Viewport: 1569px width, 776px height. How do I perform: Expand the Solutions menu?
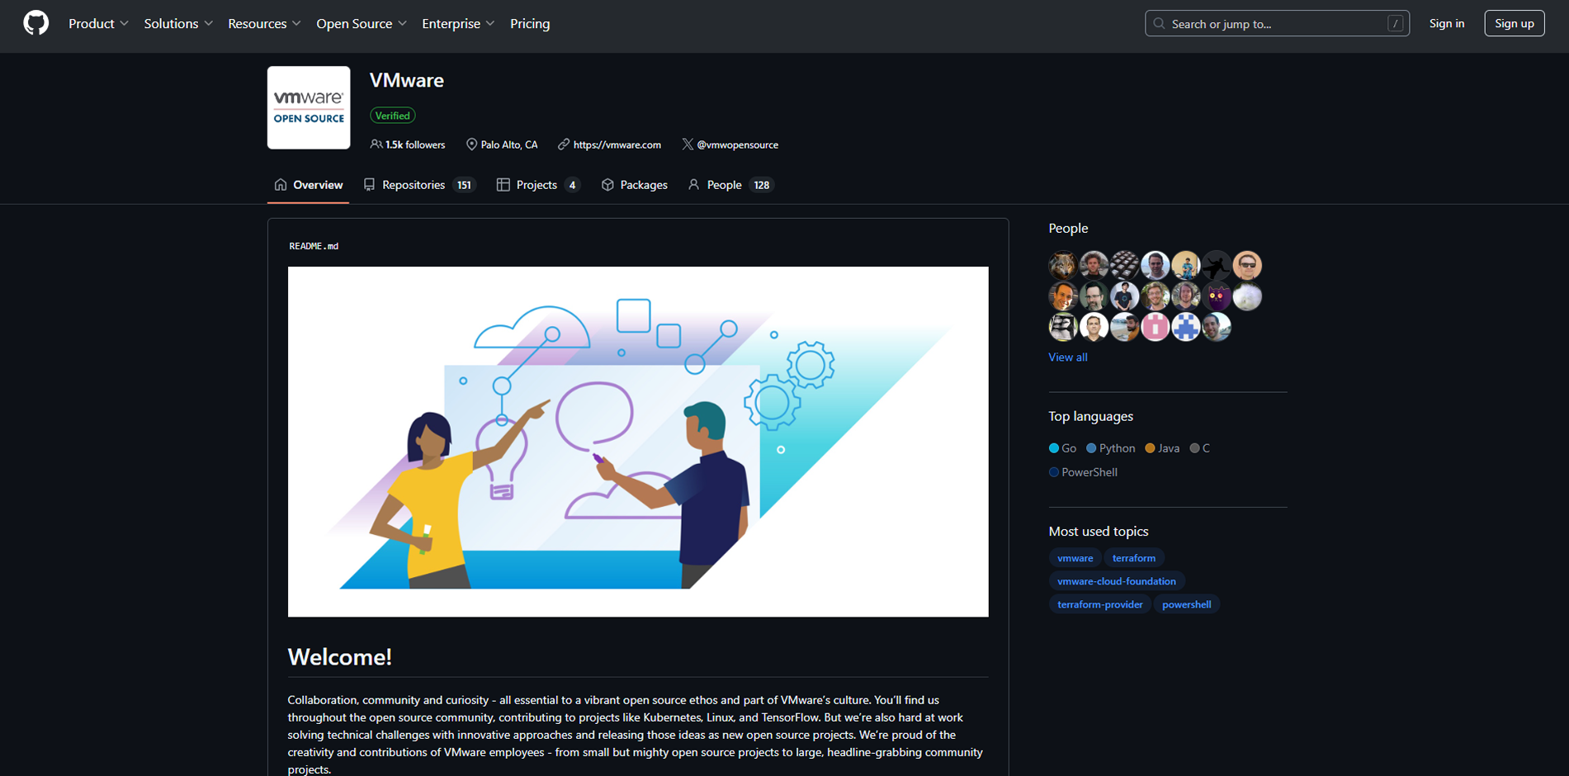(178, 23)
